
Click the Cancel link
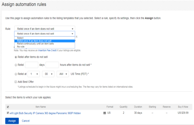[26, 121]
